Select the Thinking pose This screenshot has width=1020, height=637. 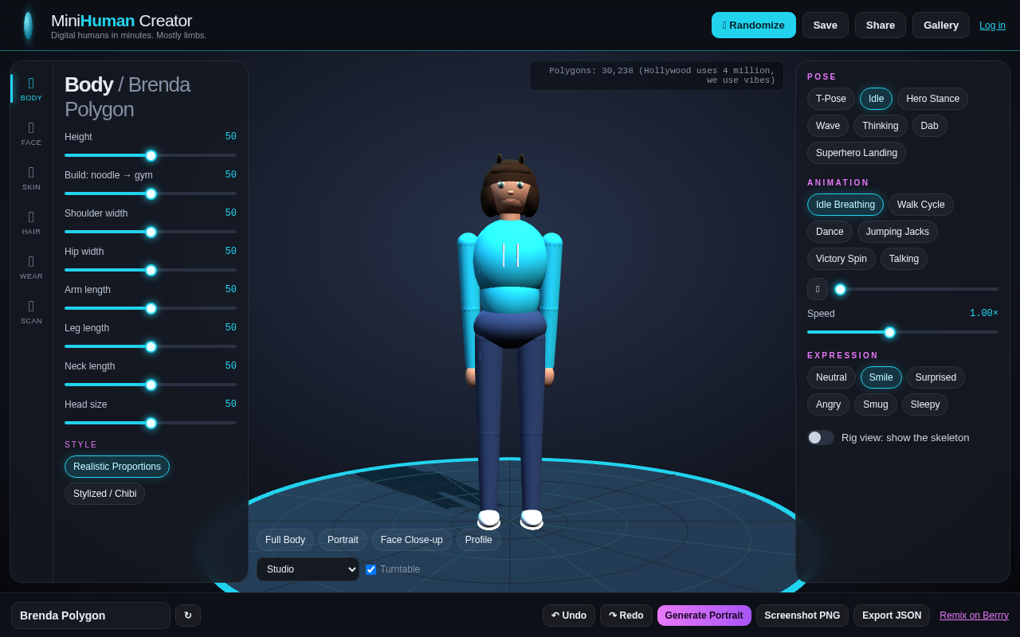[x=881, y=126]
